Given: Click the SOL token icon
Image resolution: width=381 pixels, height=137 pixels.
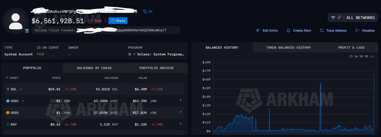Looking at the screenshot, I should [x=8, y=89].
